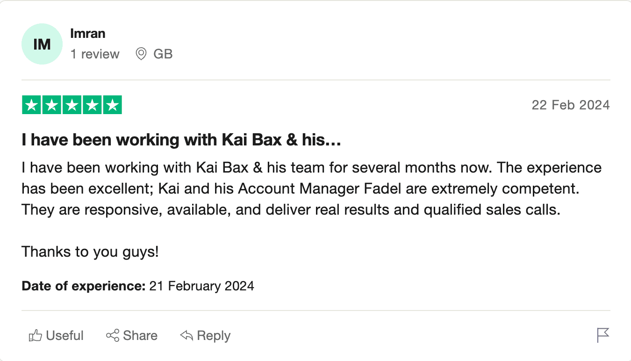
Task: Click the first green rating star
Action: click(x=32, y=105)
